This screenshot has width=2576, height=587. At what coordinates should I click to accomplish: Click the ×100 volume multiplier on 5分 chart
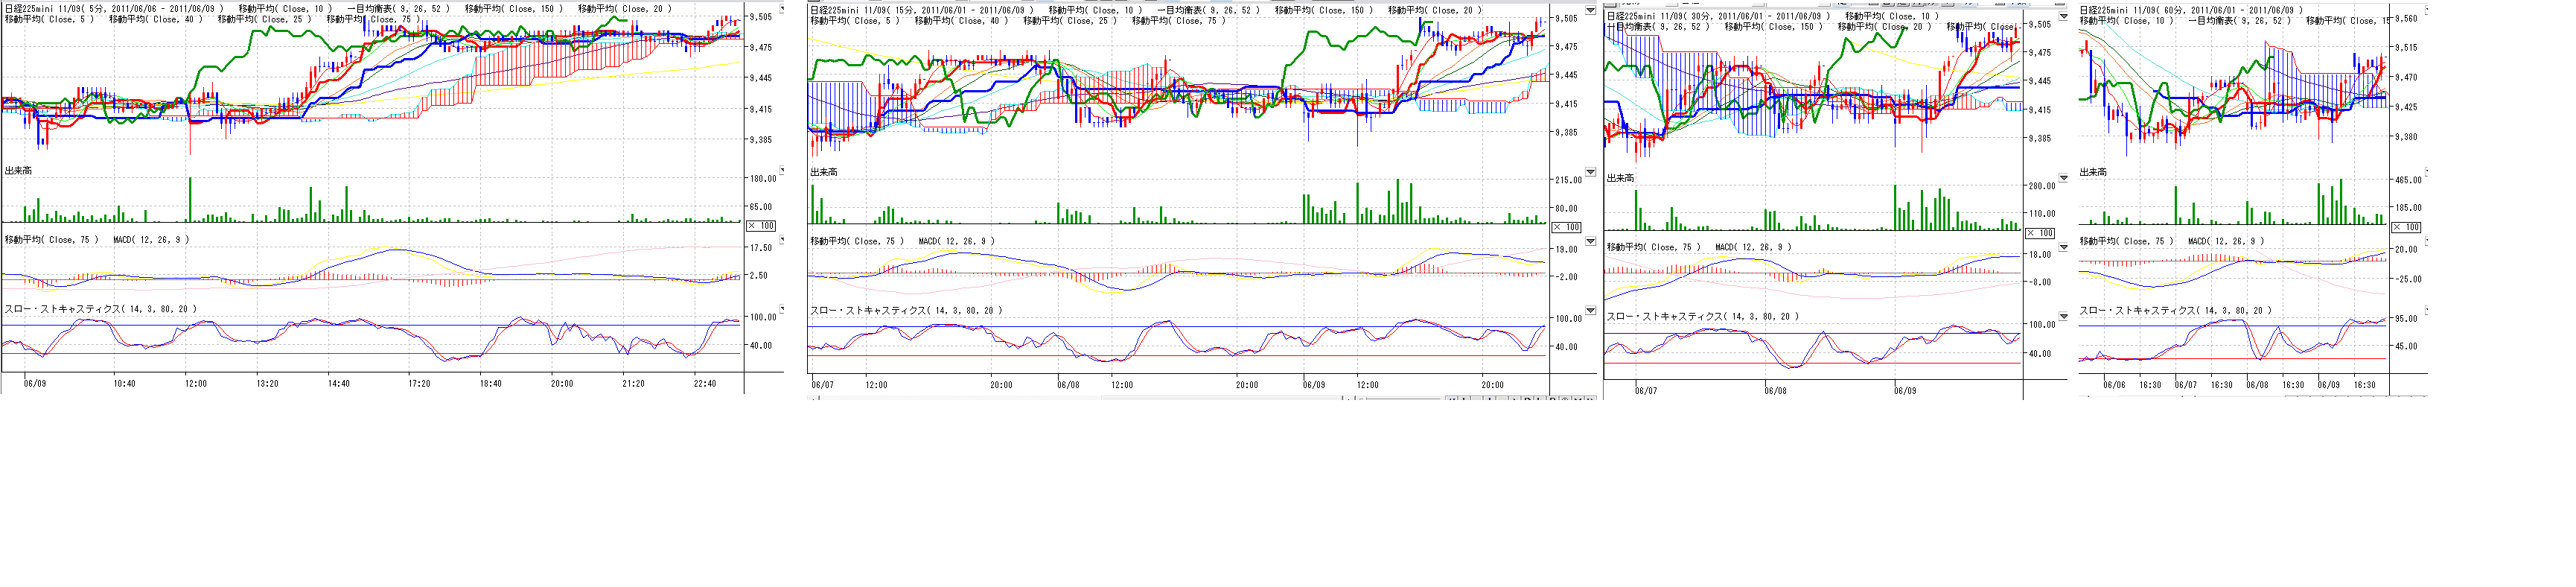coord(761,226)
